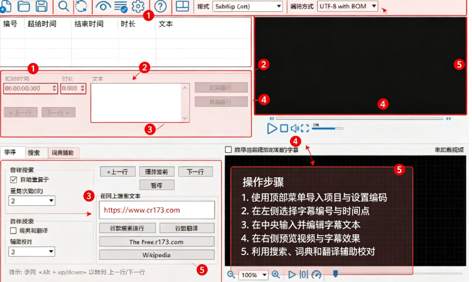Open visual sync via the eye icon
Viewport: 472px width, 282px height.
tap(103, 6)
